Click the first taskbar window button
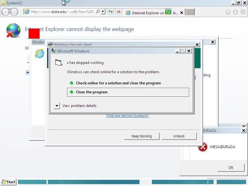This screenshot has width=248, height=186. click(x=32, y=182)
